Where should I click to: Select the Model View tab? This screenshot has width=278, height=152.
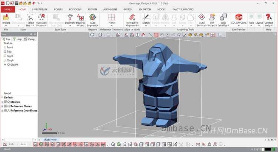(50, 140)
